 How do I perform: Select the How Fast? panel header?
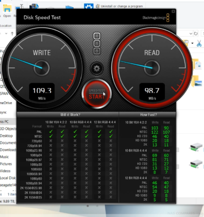[x=147, y=115]
